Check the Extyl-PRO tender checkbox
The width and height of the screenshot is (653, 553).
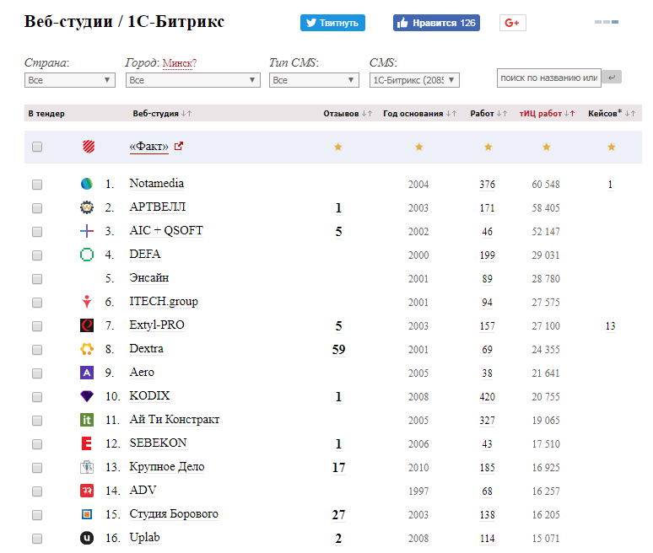[37, 325]
